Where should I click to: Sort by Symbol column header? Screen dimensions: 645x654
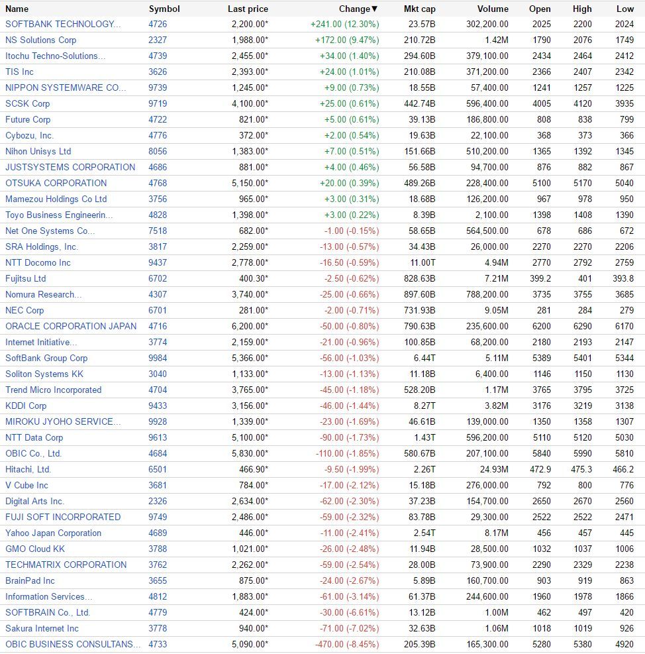(164, 9)
